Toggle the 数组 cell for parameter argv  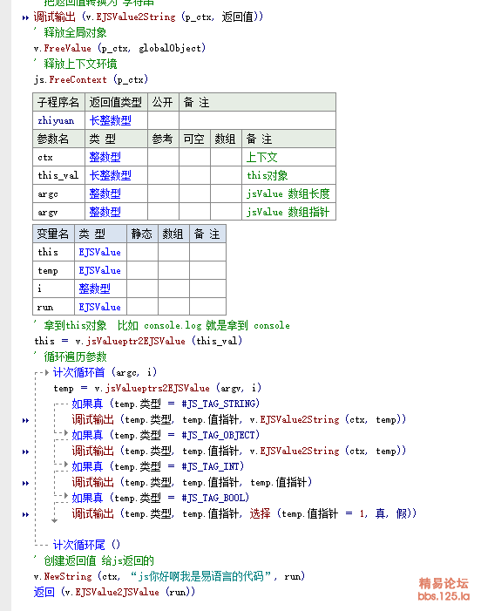point(226,212)
